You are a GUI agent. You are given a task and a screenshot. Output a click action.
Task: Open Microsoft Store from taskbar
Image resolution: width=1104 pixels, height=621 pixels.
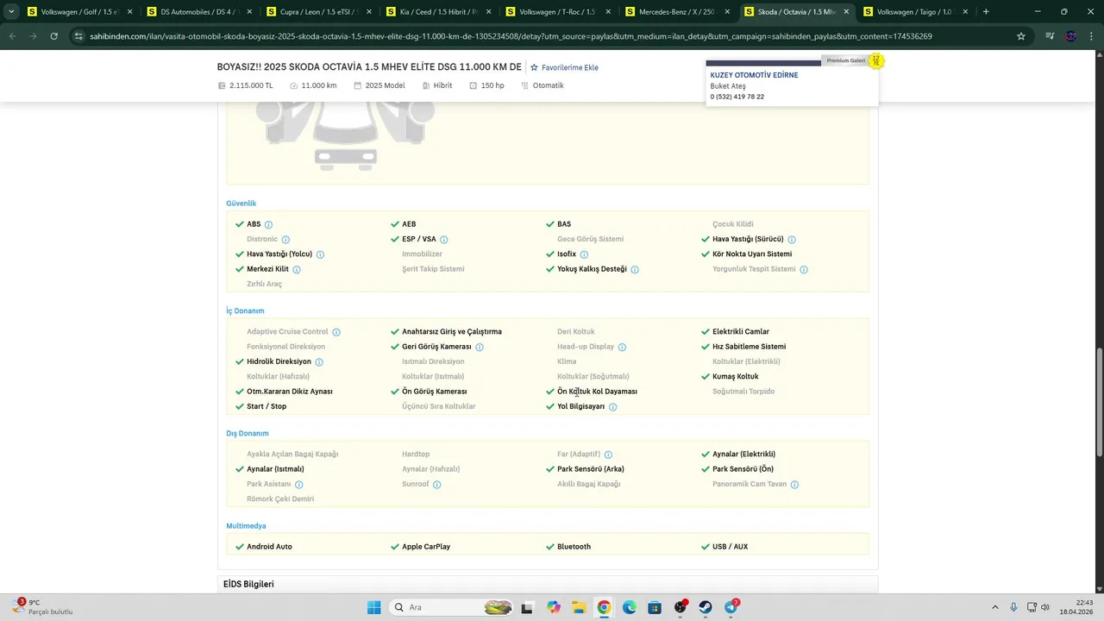click(x=655, y=607)
